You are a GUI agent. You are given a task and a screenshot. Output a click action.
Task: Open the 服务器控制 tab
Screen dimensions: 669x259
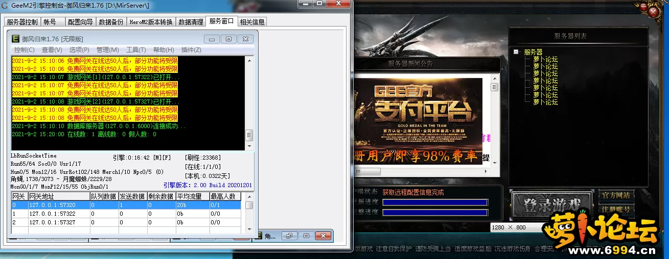(22, 22)
